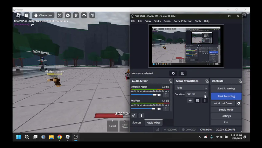
Task: Open the notification center tray icon
Action: pos(245,137)
